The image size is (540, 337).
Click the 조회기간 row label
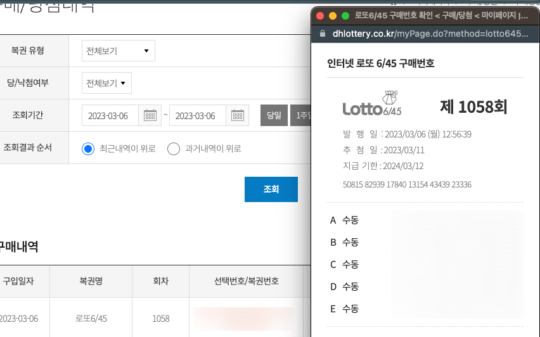point(27,115)
